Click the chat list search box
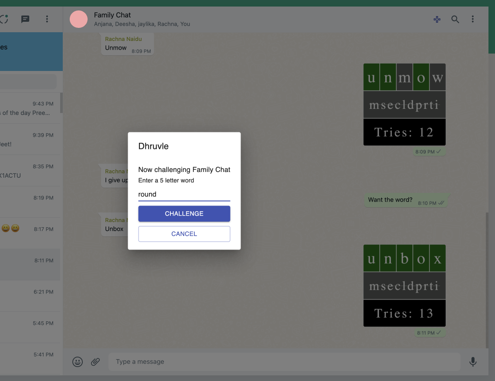The width and height of the screenshot is (495, 381). [x=28, y=81]
